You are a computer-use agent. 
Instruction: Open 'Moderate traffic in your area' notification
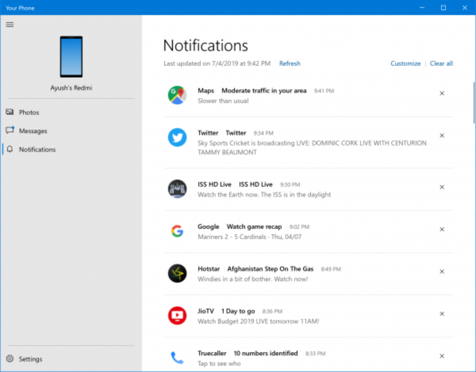(264, 91)
